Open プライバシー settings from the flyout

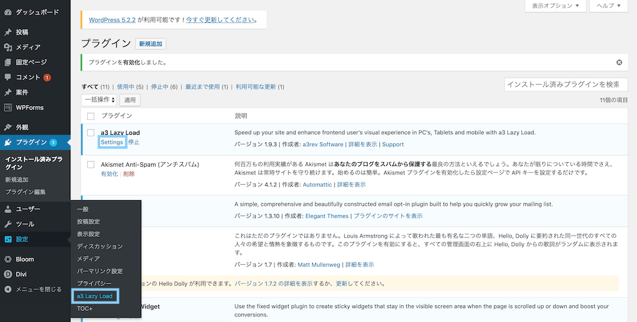(x=95, y=283)
